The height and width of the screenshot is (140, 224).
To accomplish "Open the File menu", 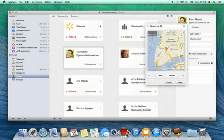I will (21, 2).
